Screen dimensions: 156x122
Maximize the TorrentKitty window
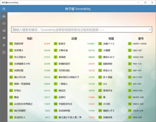pyautogui.click(x=145, y=3)
